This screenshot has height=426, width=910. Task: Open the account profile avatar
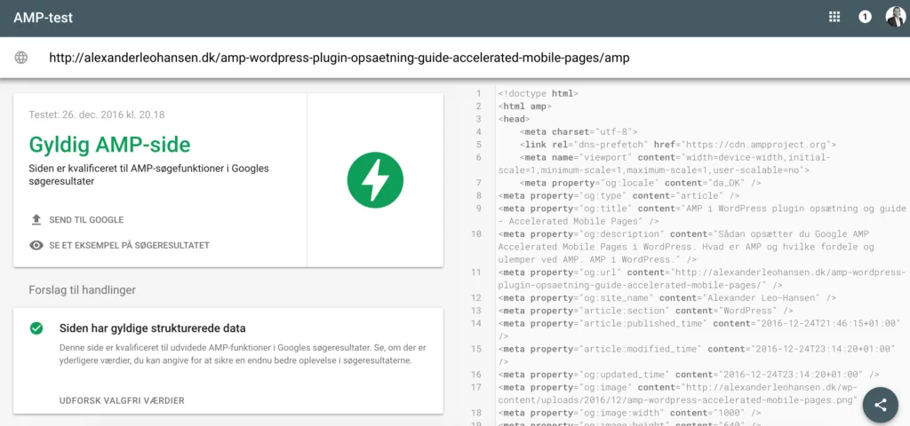tap(896, 17)
